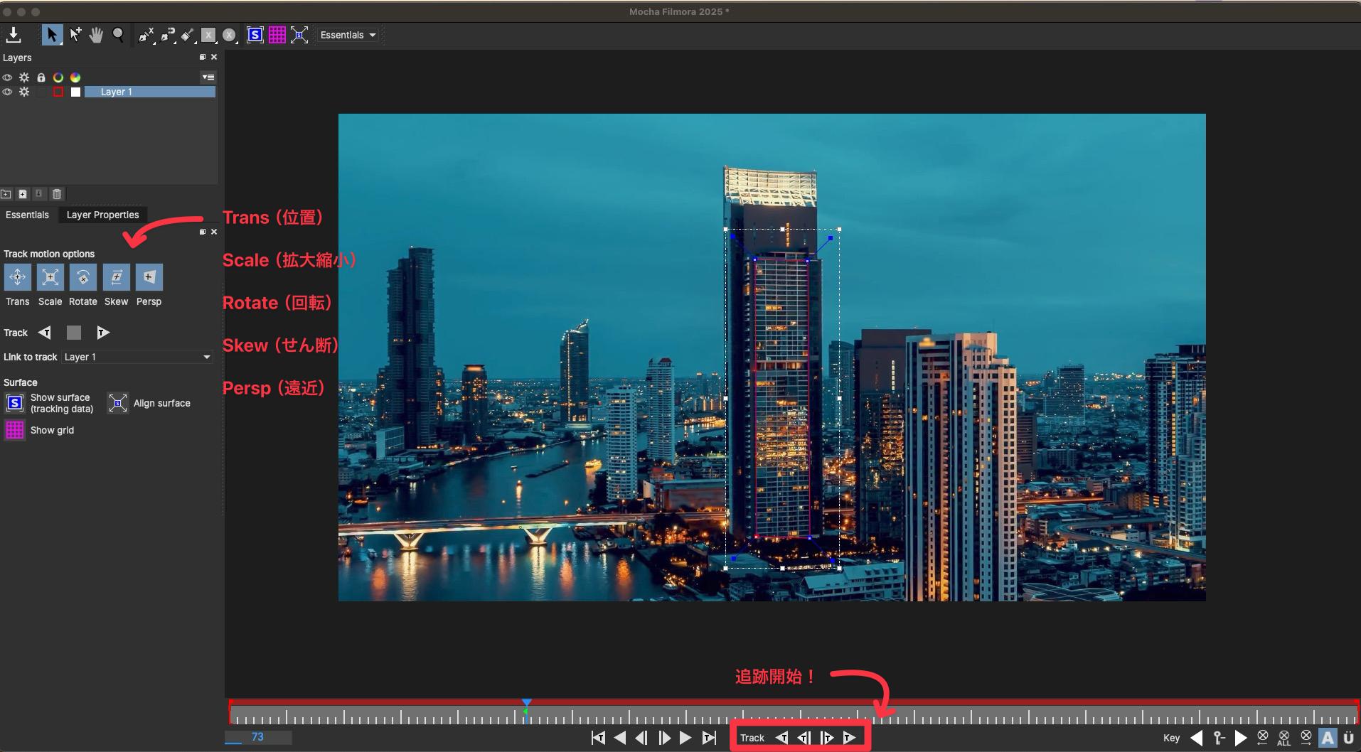Viewport: 1361px width, 752px height.
Task: Select the Area Brush tool
Action: 187,35
